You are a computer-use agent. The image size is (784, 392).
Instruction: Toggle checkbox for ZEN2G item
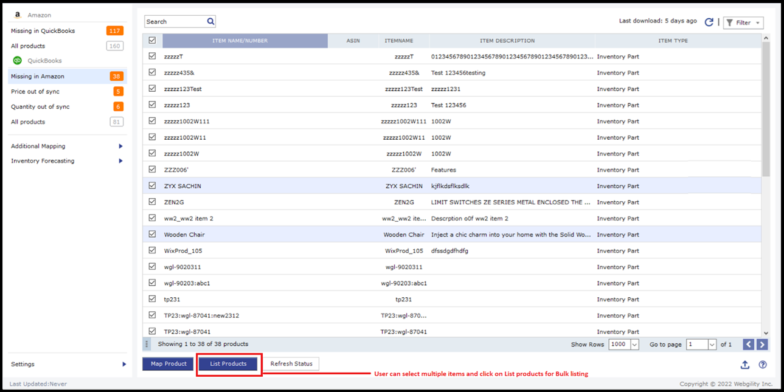click(x=152, y=202)
